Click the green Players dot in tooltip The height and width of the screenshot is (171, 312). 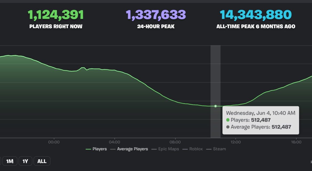[228, 120]
